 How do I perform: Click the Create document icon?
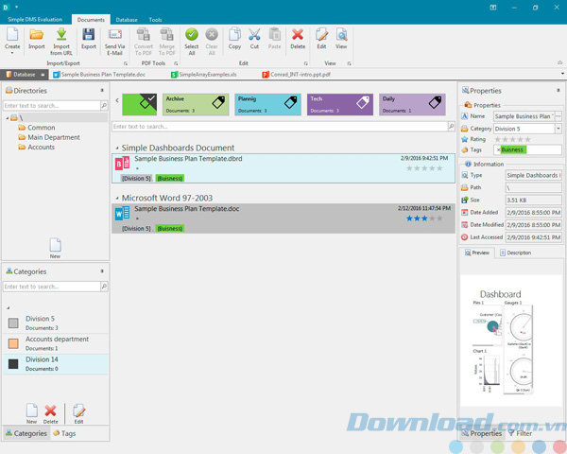[x=12, y=34]
